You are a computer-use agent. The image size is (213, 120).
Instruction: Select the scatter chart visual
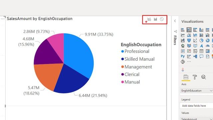point(195,40)
